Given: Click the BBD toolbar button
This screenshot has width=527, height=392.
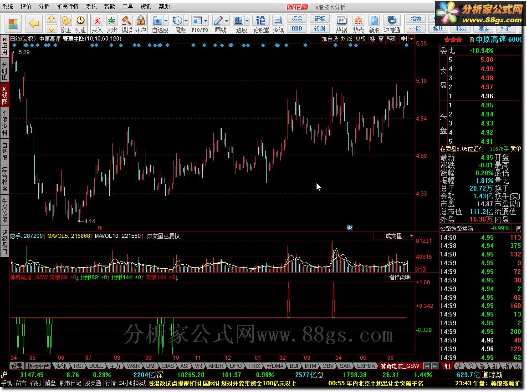Looking at the screenshot, I should point(297,29).
